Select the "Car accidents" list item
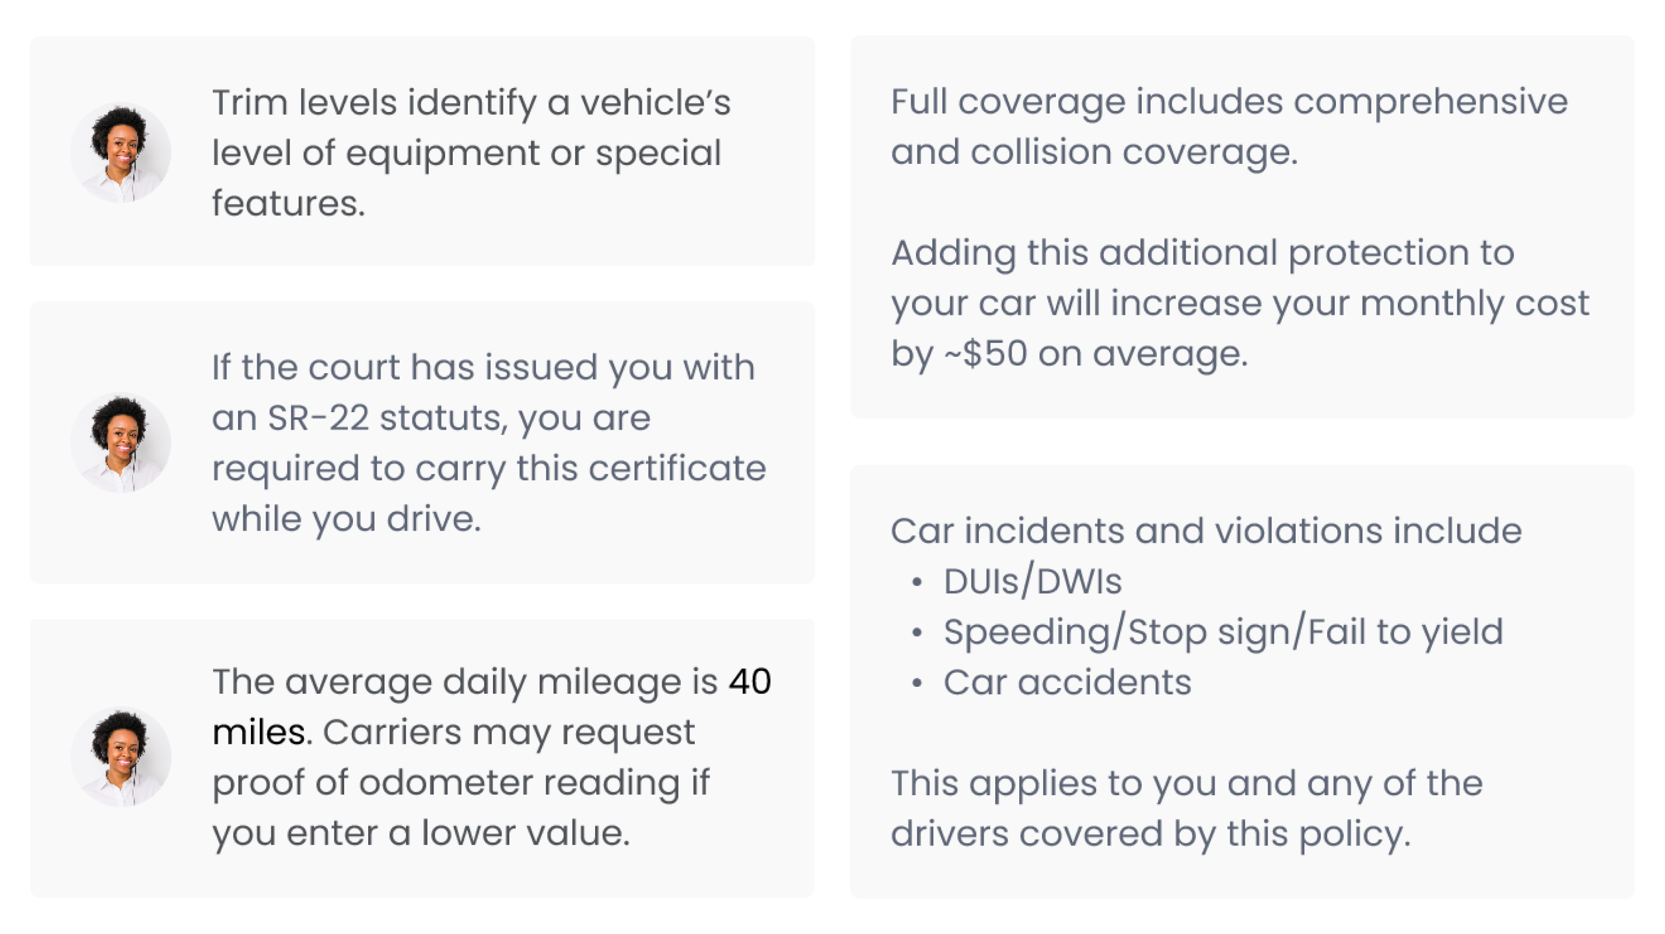The image size is (1665, 934). tap(1066, 682)
